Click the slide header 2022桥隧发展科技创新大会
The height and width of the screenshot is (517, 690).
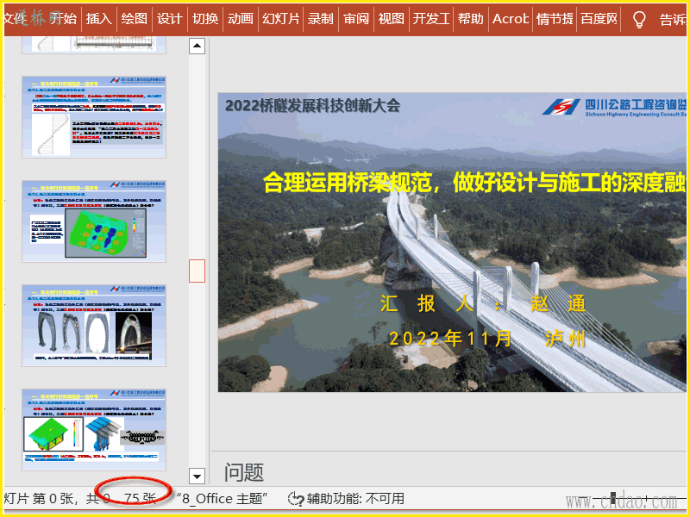pos(312,105)
